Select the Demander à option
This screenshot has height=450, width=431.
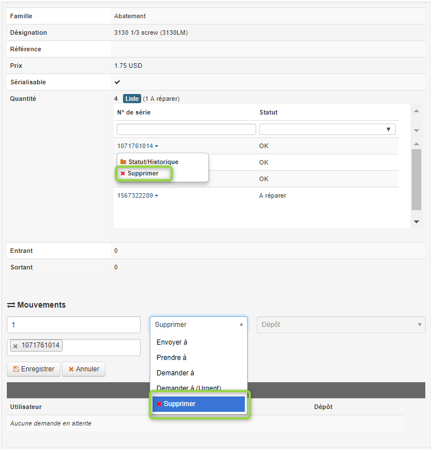(x=175, y=373)
